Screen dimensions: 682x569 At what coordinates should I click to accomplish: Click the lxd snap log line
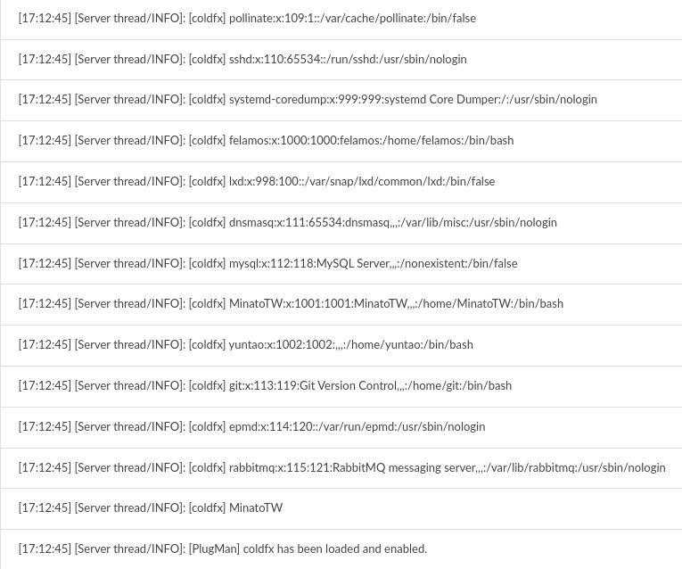[256, 181]
